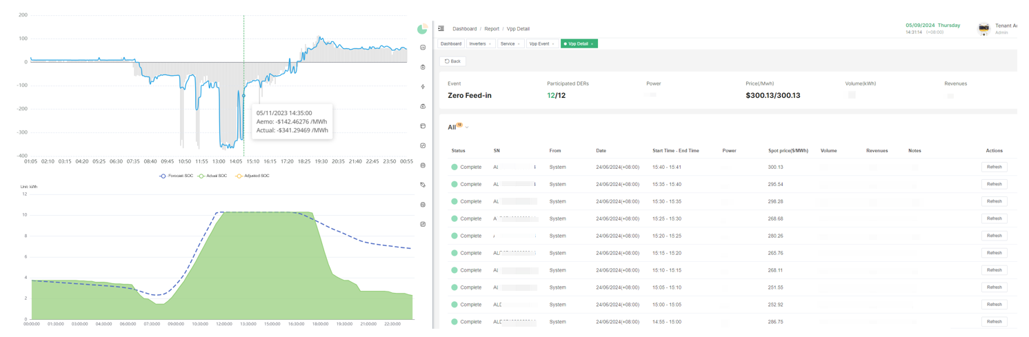Screen dimensions: 1029x337
Task: Switch to the Inverters tab
Action: 481,43
